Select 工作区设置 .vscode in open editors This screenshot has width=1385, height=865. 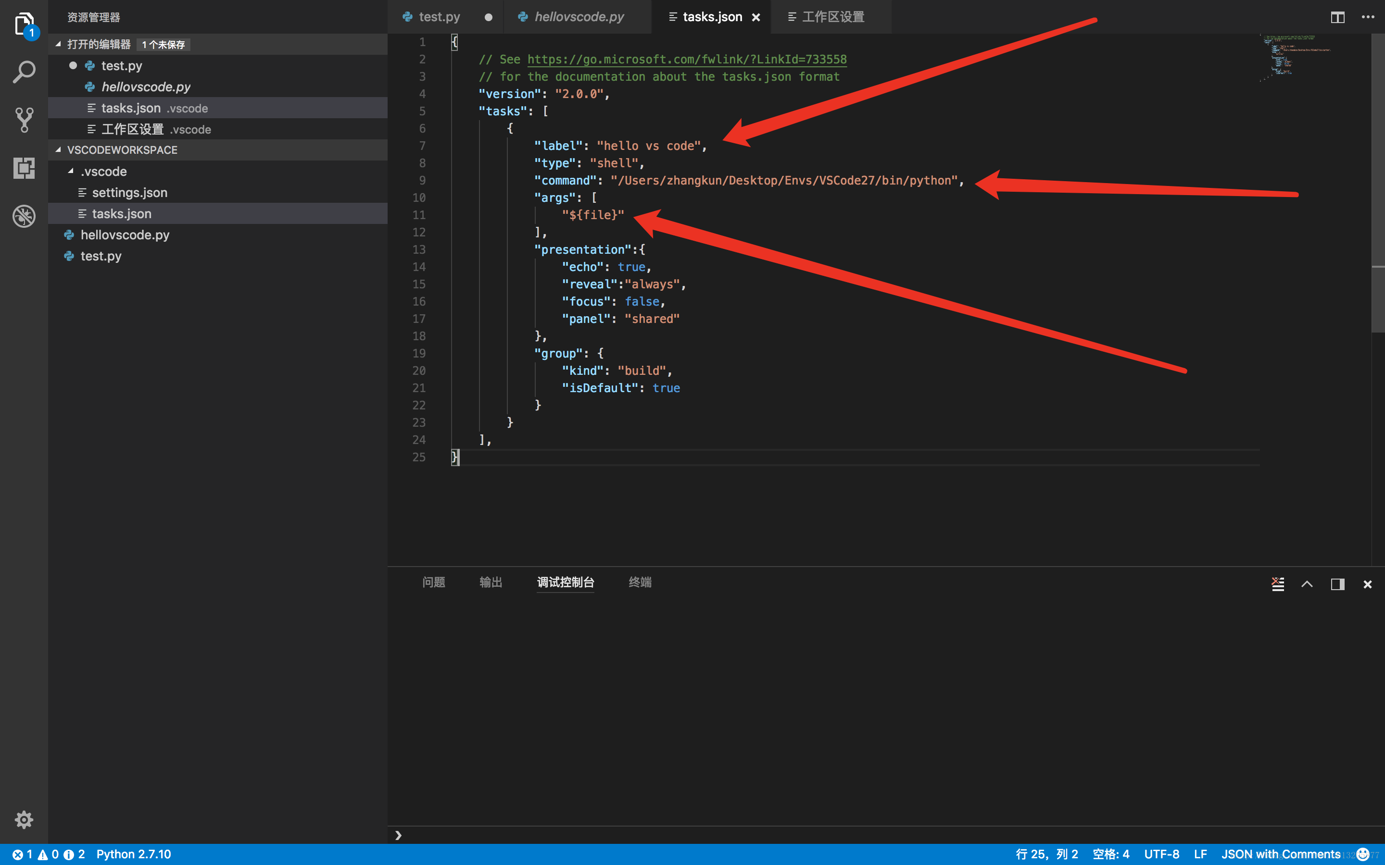[217, 129]
